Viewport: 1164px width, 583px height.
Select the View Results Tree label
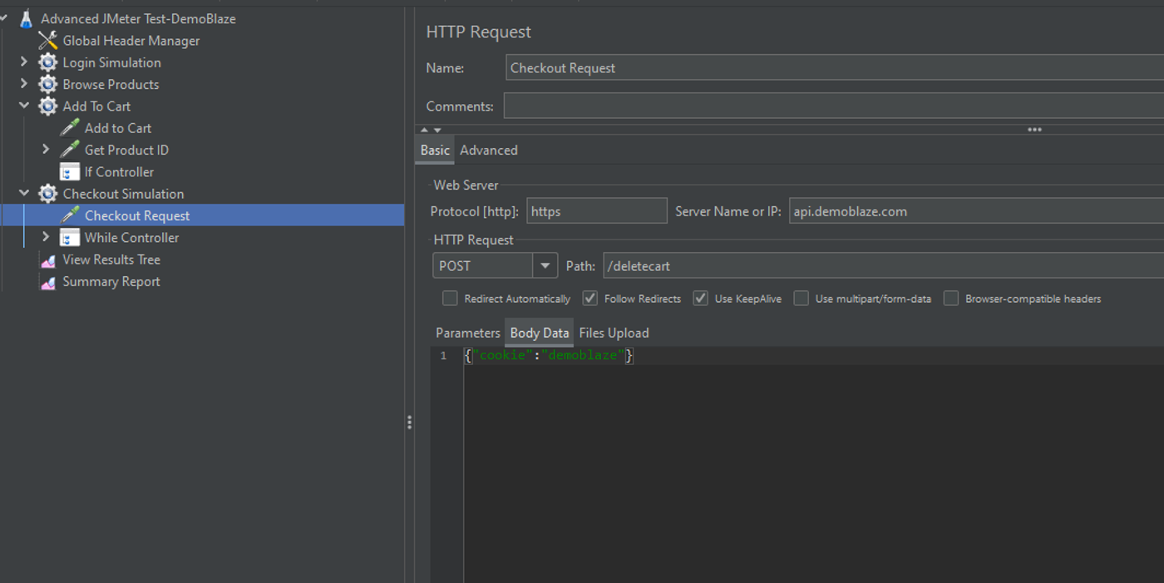(111, 259)
